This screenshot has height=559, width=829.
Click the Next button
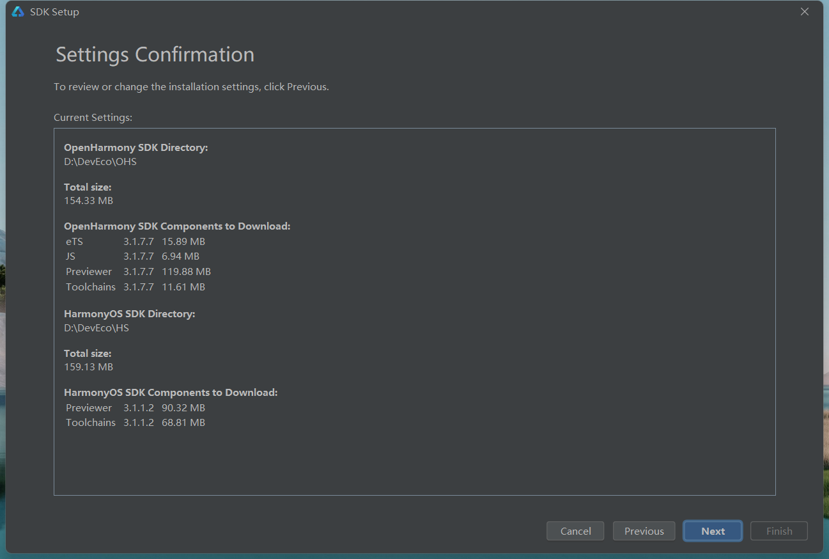coord(713,531)
